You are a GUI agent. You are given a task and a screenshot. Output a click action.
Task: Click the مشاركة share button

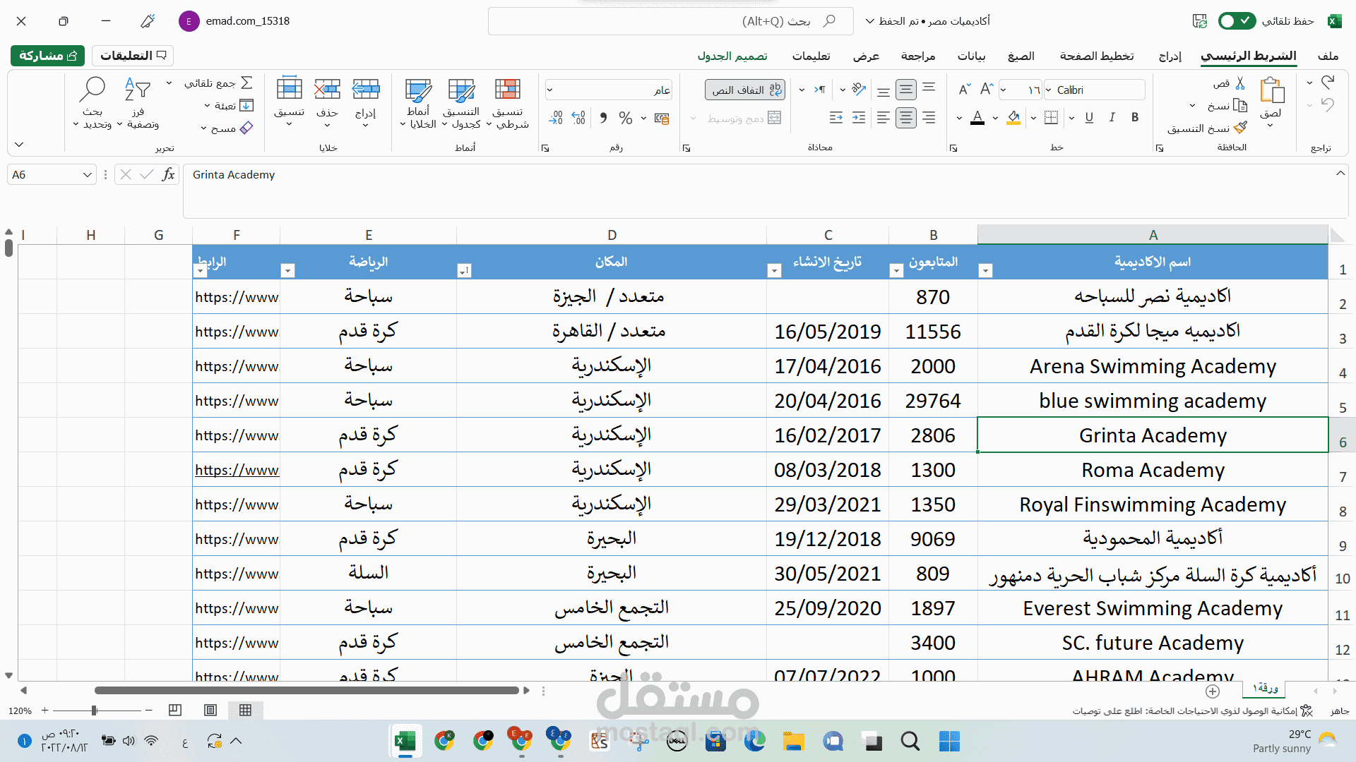[x=47, y=56]
